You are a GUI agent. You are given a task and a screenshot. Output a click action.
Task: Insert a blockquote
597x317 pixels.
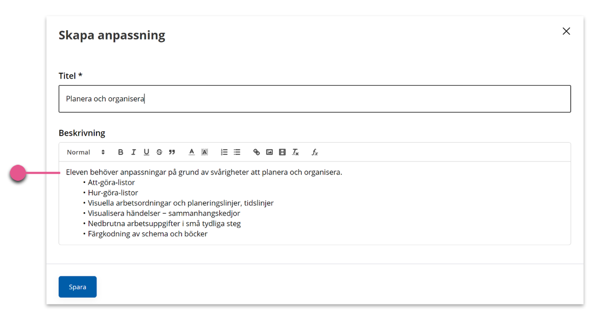click(x=172, y=152)
